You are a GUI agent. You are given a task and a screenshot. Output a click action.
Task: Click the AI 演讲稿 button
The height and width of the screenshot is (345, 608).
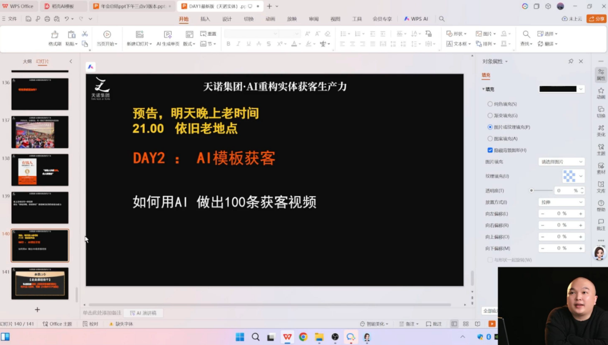[x=143, y=313]
